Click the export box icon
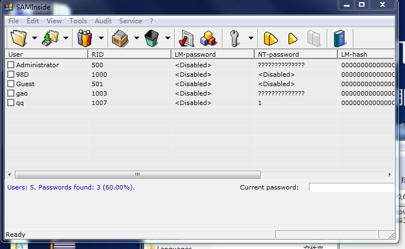 click(x=120, y=38)
